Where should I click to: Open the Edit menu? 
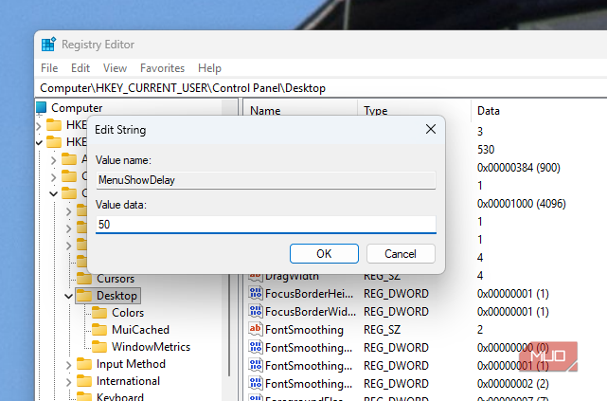pyautogui.click(x=80, y=68)
